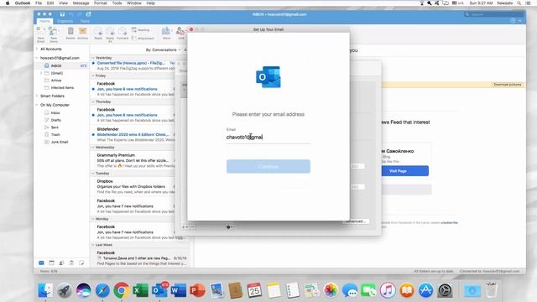
Task: Switch to the Organize ribbon tab
Action: coord(65,21)
